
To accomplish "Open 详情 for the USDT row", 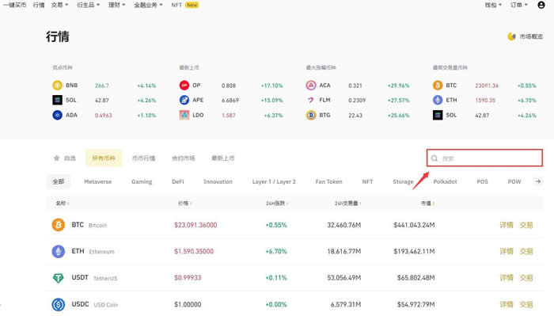I will [507, 278].
